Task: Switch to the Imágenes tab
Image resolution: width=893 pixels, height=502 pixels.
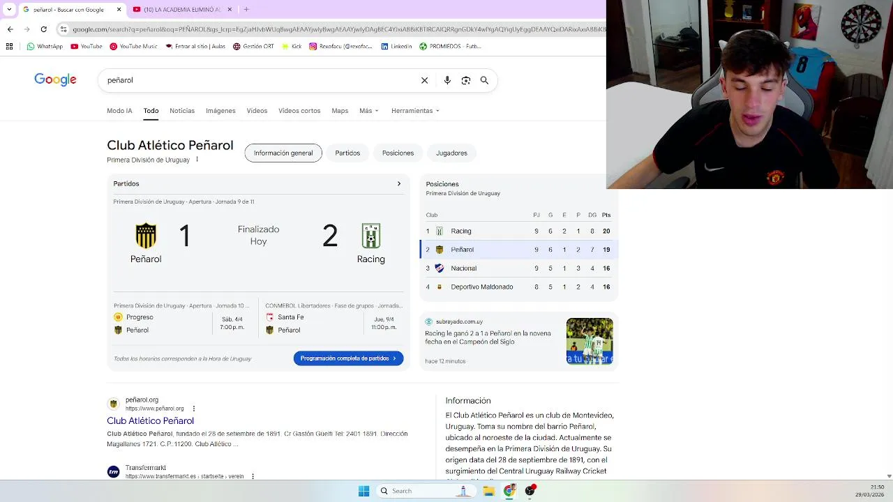Action: click(220, 111)
